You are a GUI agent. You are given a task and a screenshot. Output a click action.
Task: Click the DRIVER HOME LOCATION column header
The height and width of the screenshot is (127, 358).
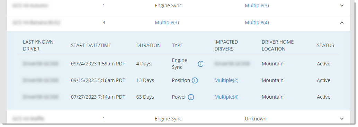pyautogui.click(x=278, y=45)
